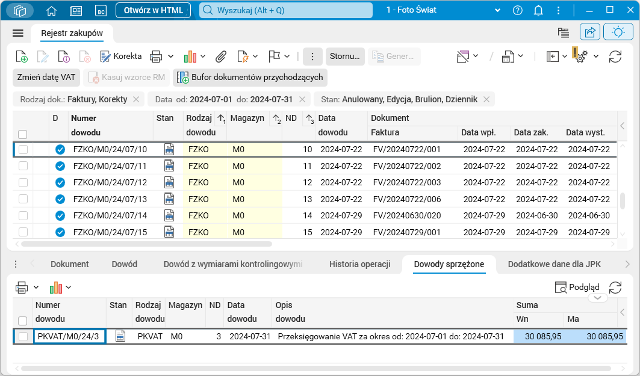
Task: Click the paperclip attachments icon
Action: point(221,57)
